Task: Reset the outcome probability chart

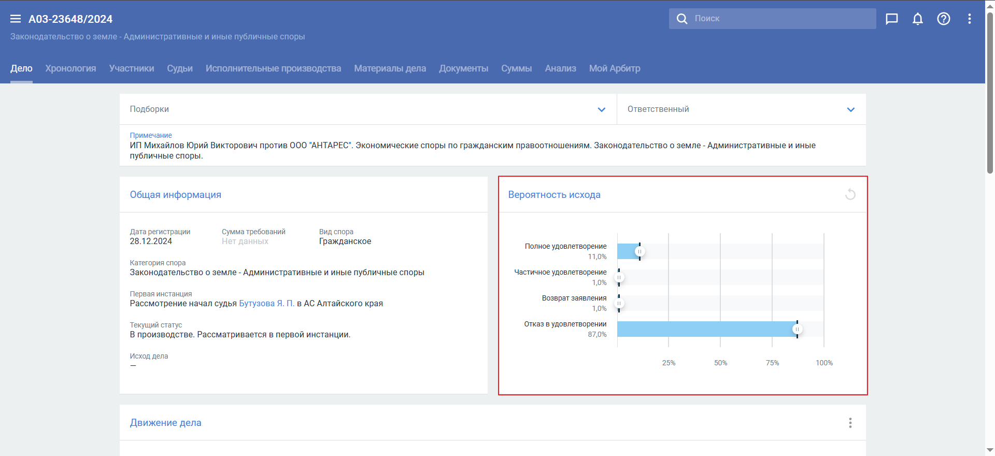Action: point(850,195)
